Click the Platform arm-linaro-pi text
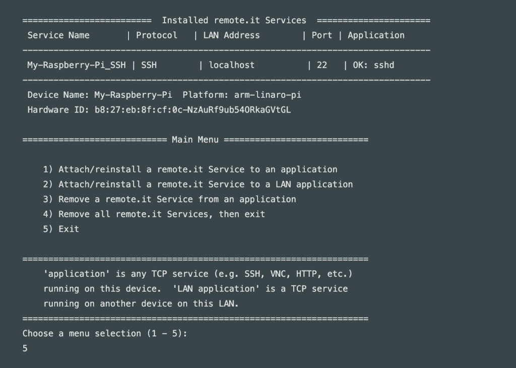The width and height of the screenshot is (516, 368). click(242, 95)
